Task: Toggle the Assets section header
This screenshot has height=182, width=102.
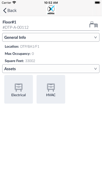Action: point(51,69)
